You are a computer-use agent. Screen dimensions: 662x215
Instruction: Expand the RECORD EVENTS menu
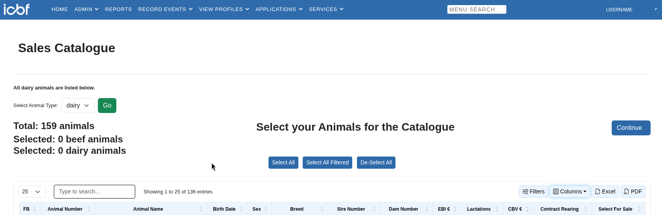[x=165, y=9]
